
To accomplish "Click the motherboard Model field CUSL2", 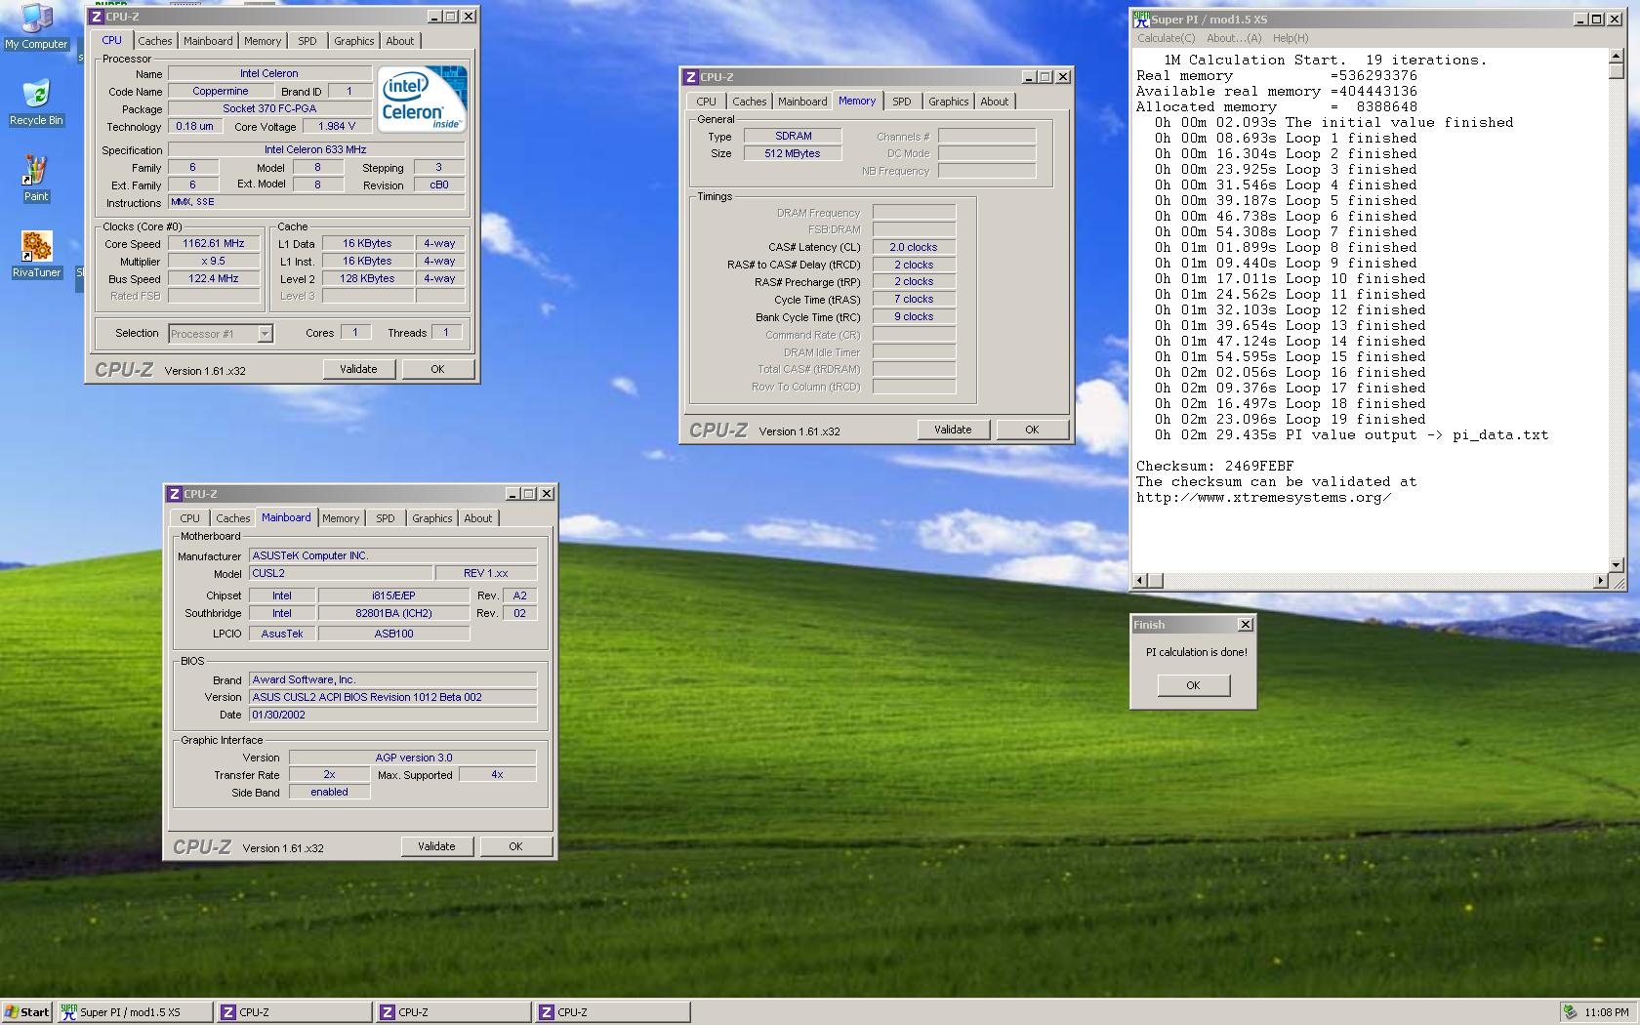I will [341, 574].
